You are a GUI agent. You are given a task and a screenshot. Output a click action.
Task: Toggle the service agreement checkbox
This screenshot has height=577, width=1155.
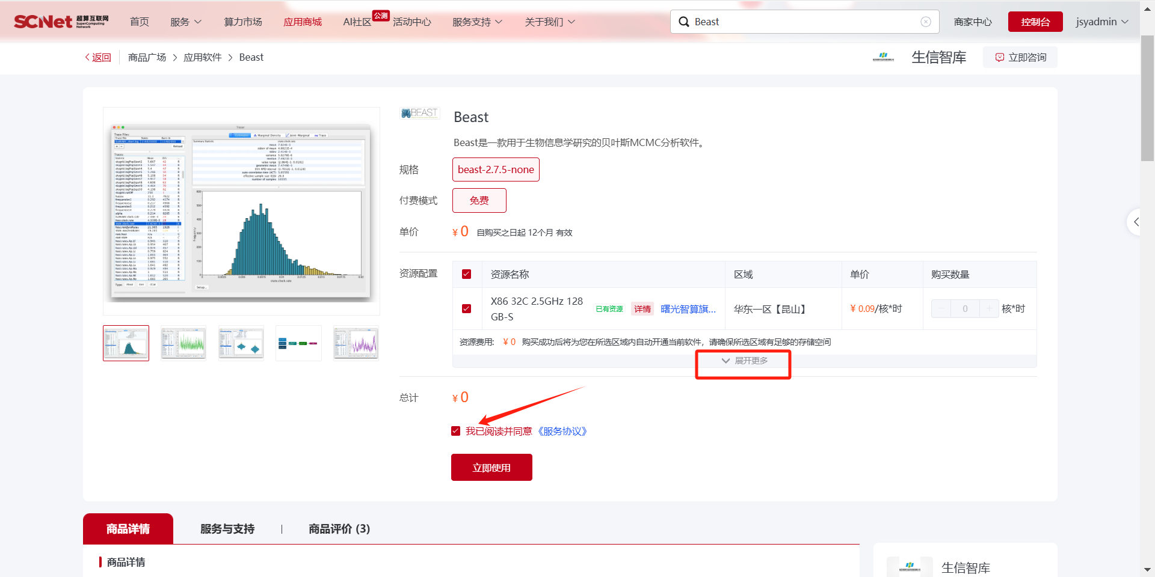456,431
